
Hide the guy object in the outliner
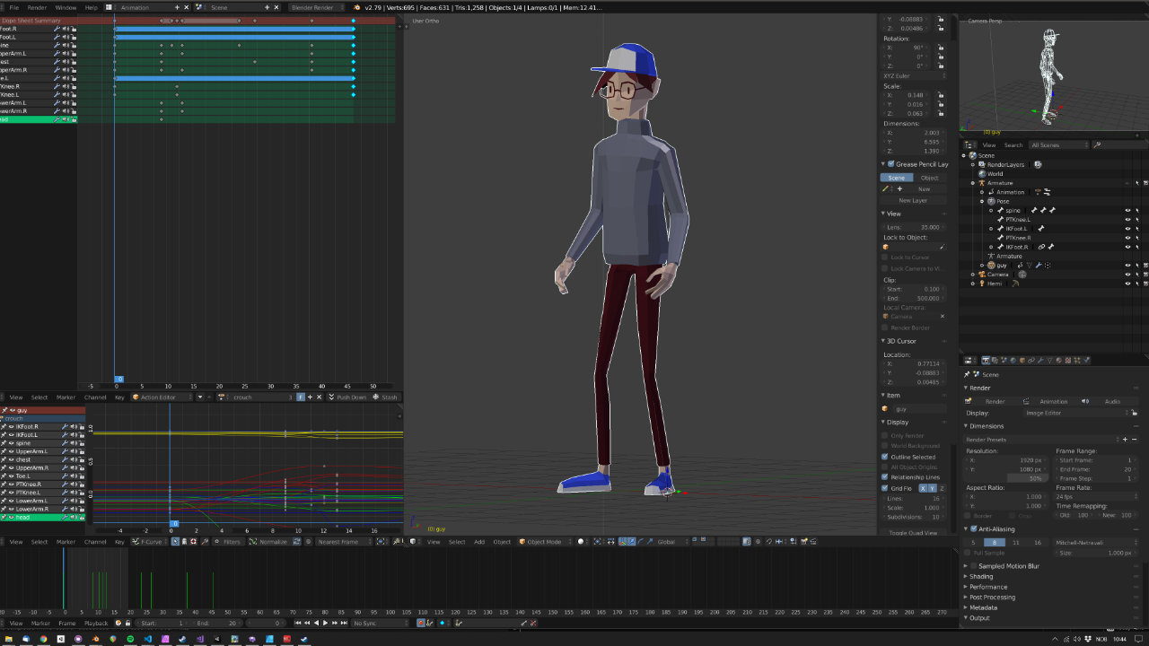[x=1127, y=266]
